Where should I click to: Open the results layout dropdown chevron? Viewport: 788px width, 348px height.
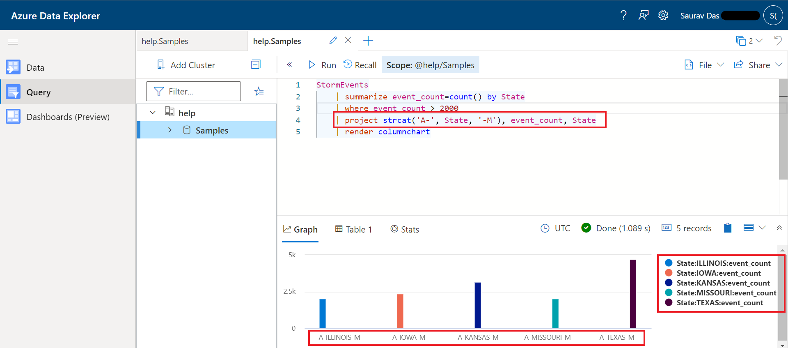click(762, 228)
